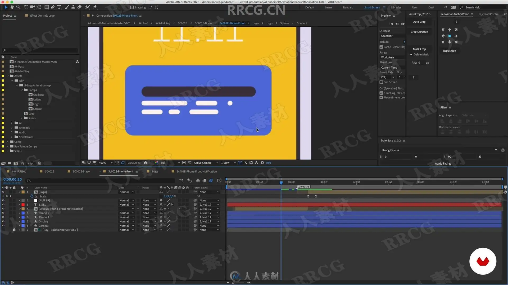Click the Apply Easing button
The width and height of the screenshot is (508, 285).
coord(443,164)
